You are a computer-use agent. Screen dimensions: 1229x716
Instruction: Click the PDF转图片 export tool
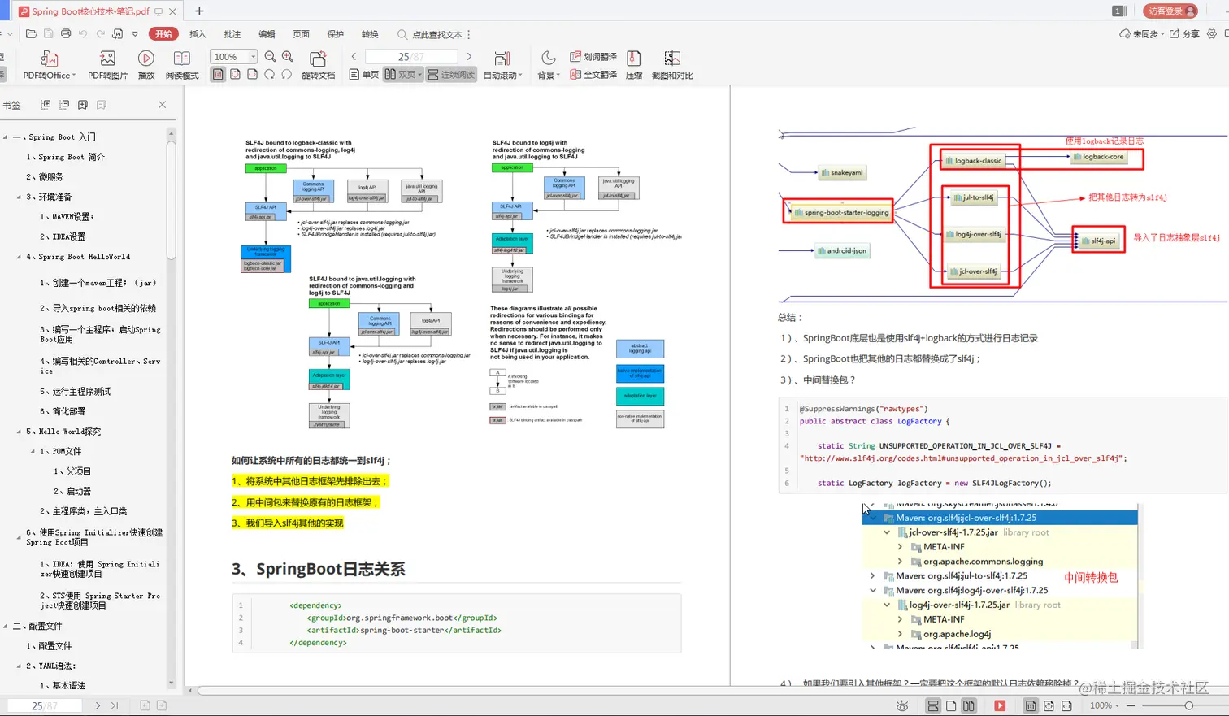pyautogui.click(x=107, y=65)
